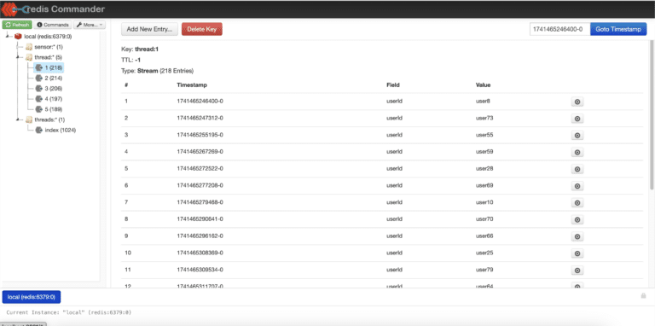Collapse the threads:* folder arrow
The image size is (655, 326).
pyautogui.click(x=18, y=120)
